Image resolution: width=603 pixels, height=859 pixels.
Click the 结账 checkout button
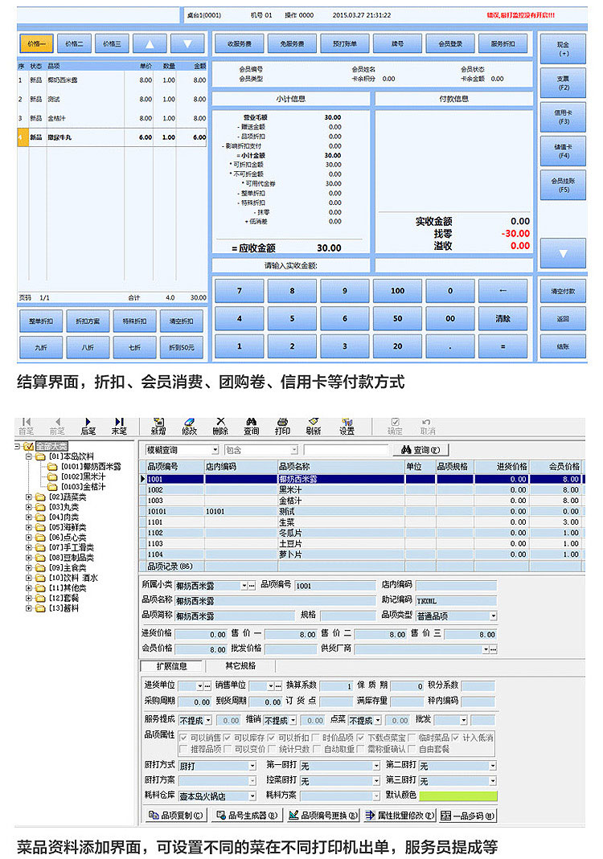[x=563, y=346]
